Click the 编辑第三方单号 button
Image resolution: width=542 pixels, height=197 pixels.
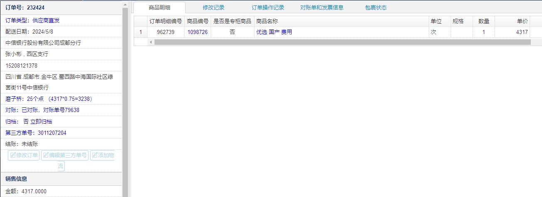(x=65, y=156)
